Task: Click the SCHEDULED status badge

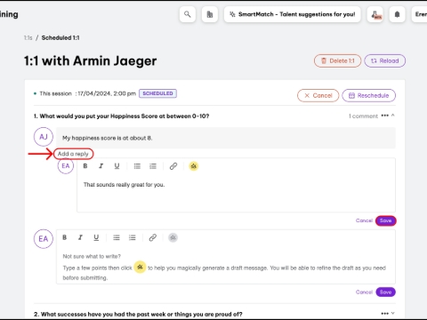Action: coord(157,93)
